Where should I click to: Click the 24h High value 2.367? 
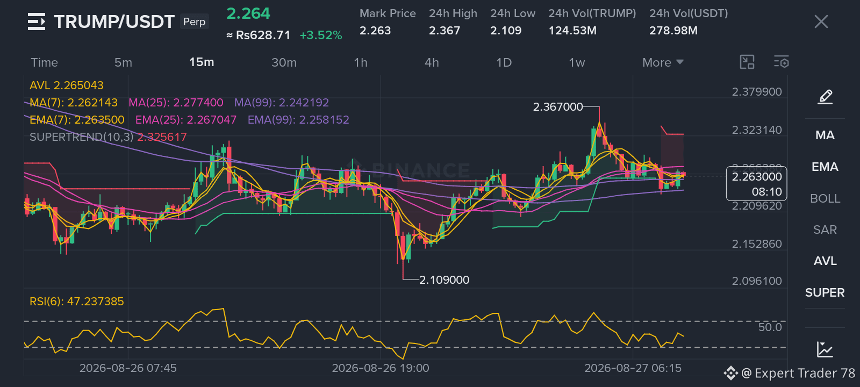point(445,31)
